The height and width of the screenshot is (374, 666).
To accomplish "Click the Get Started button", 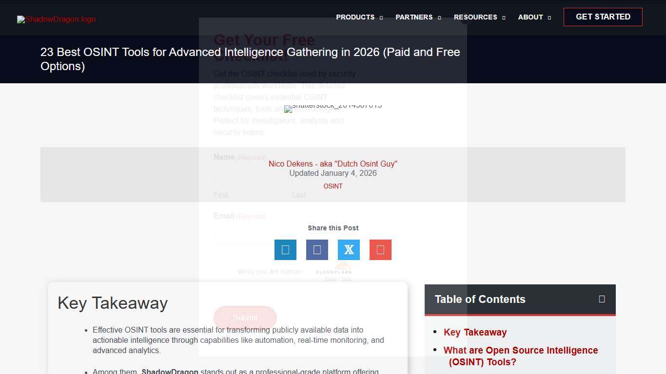I will (603, 16).
